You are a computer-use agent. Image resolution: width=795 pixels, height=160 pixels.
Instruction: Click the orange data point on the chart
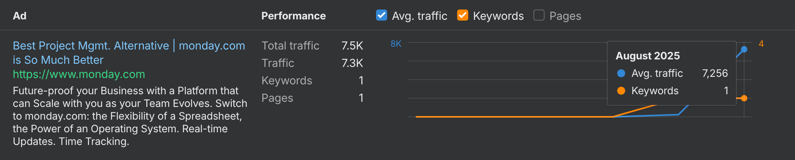pos(744,98)
